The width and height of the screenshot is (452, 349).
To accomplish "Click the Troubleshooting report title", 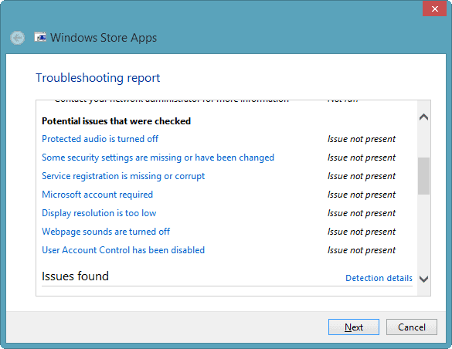I will (97, 78).
